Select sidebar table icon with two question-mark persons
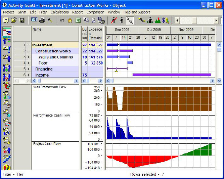 [7, 77]
